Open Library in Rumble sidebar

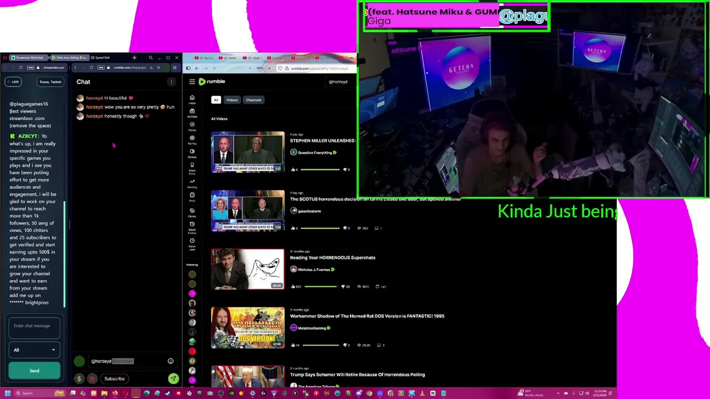click(x=192, y=212)
